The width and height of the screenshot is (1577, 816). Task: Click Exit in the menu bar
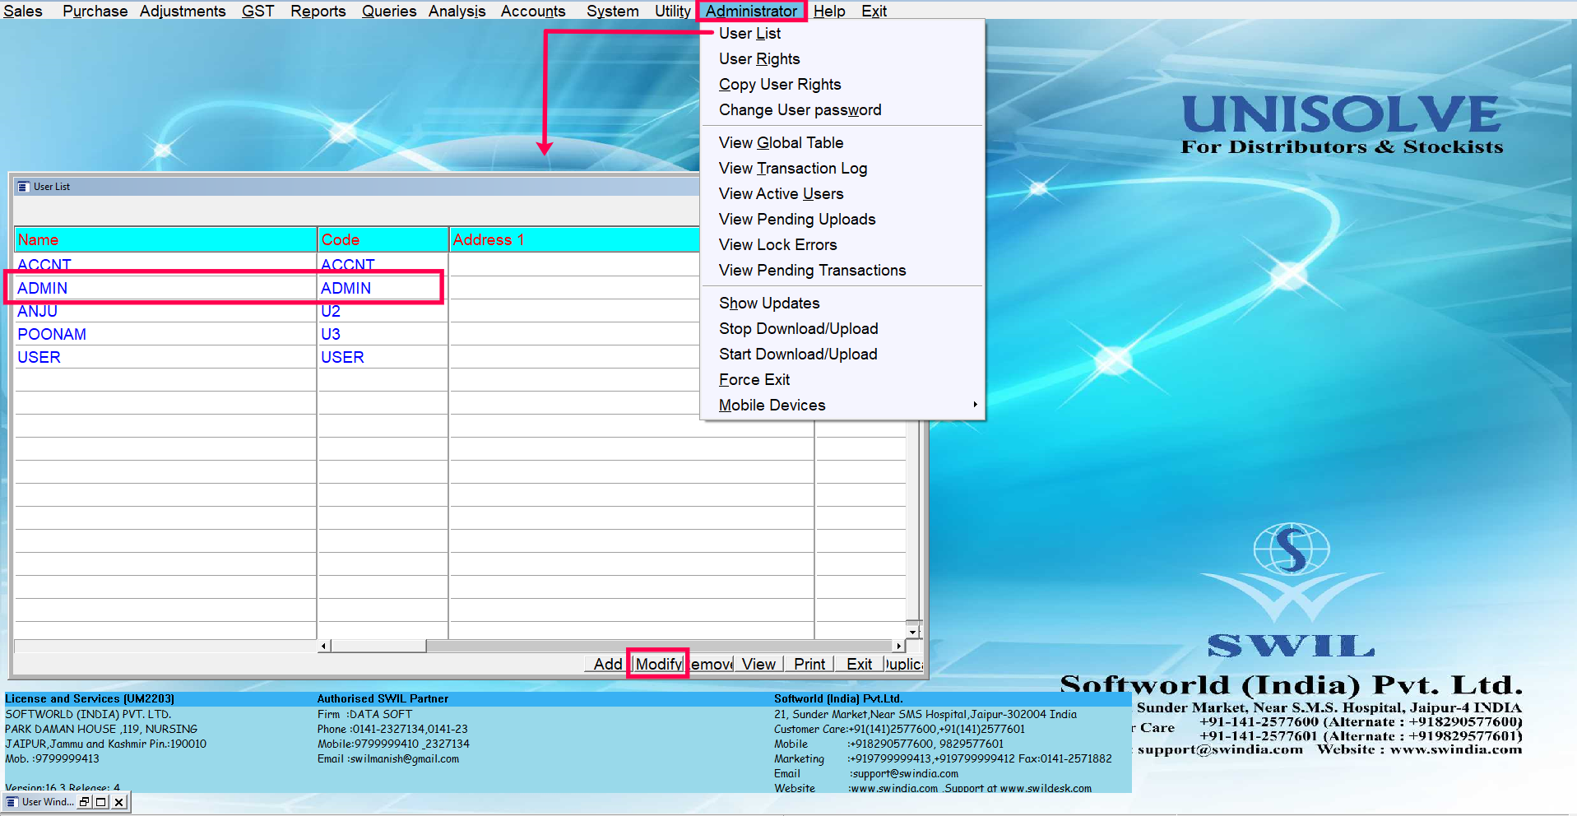[874, 11]
